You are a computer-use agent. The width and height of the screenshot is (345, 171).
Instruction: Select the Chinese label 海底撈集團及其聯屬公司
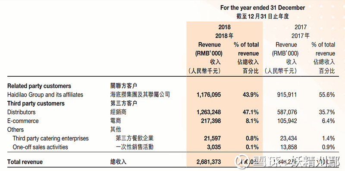[140, 95]
